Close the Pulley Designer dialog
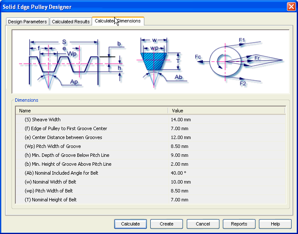The height and width of the screenshot is (234, 298). click(291, 7)
